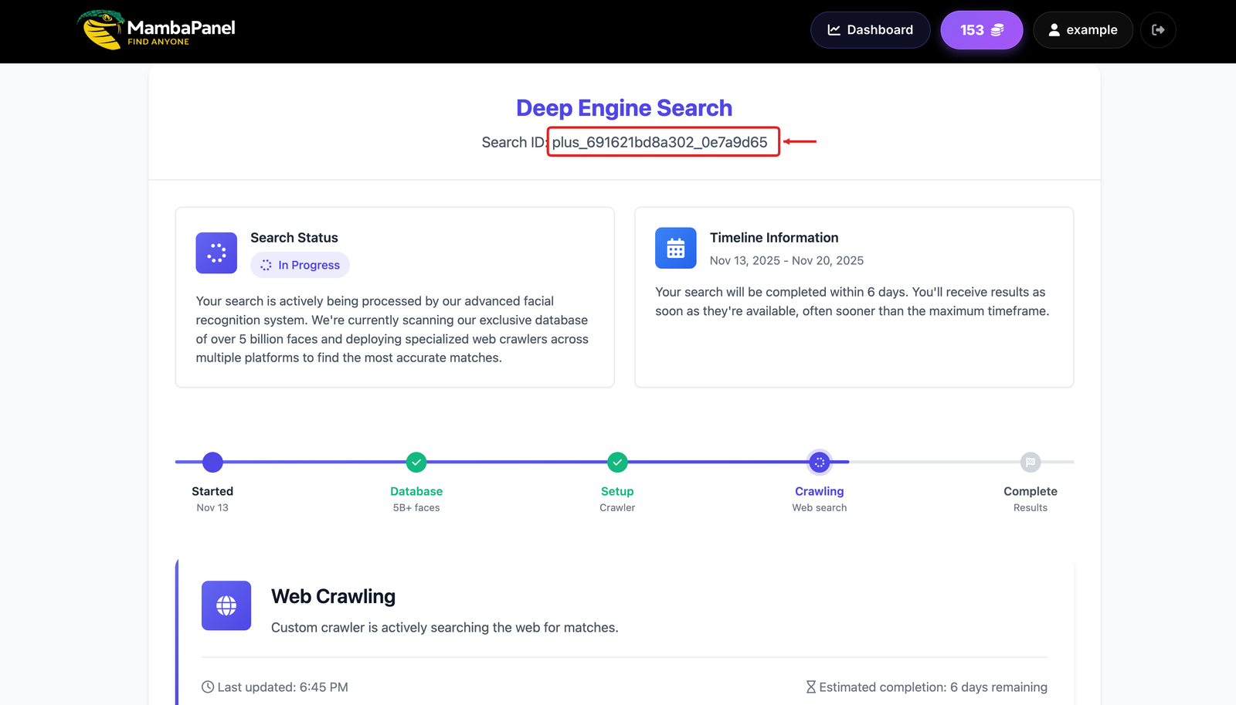This screenshot has height=705, width=1236.
Task: Select the highlighted Search ID text
Action: click(x=660, y=142)
